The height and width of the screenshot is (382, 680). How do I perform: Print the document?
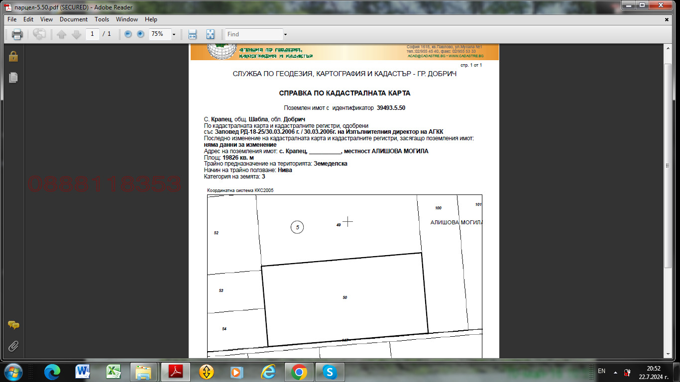point(18,34)
